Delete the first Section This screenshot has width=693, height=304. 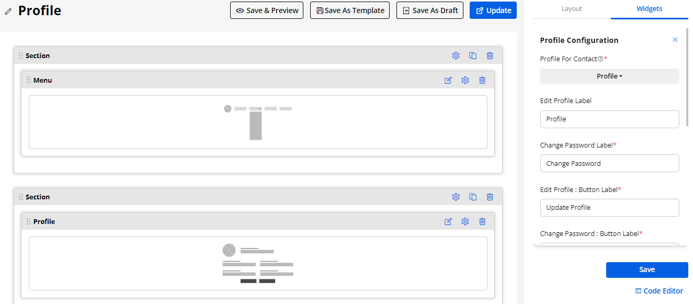[490, 55]
